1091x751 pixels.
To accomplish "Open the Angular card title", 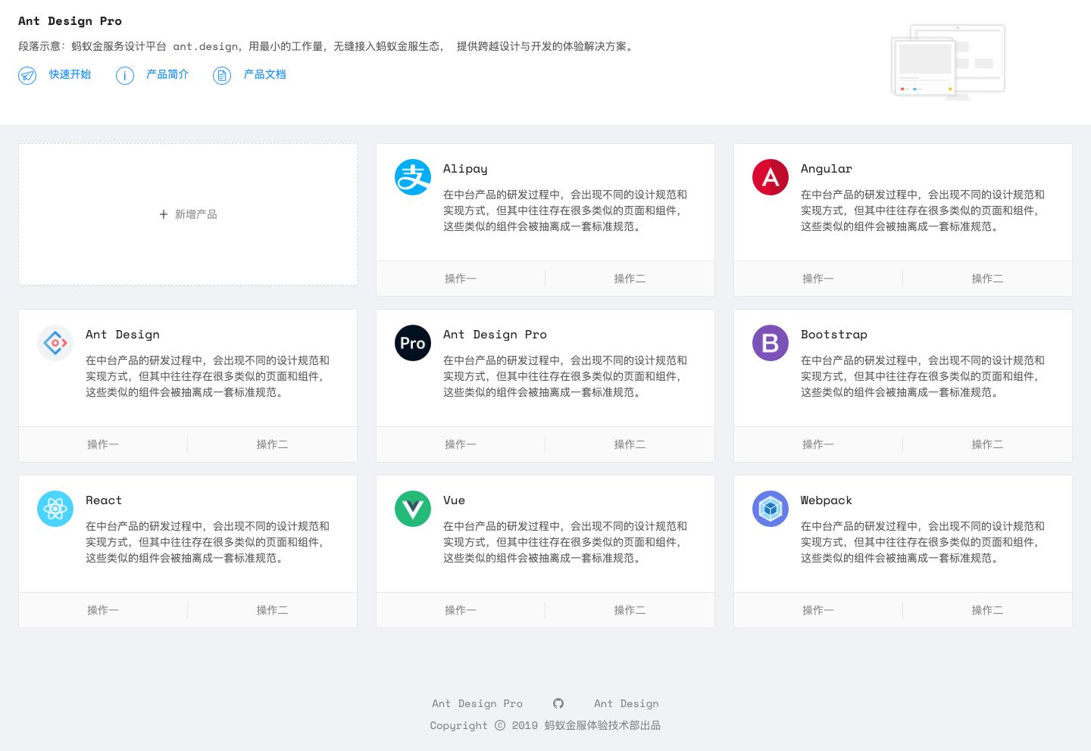I will (827, 169).
